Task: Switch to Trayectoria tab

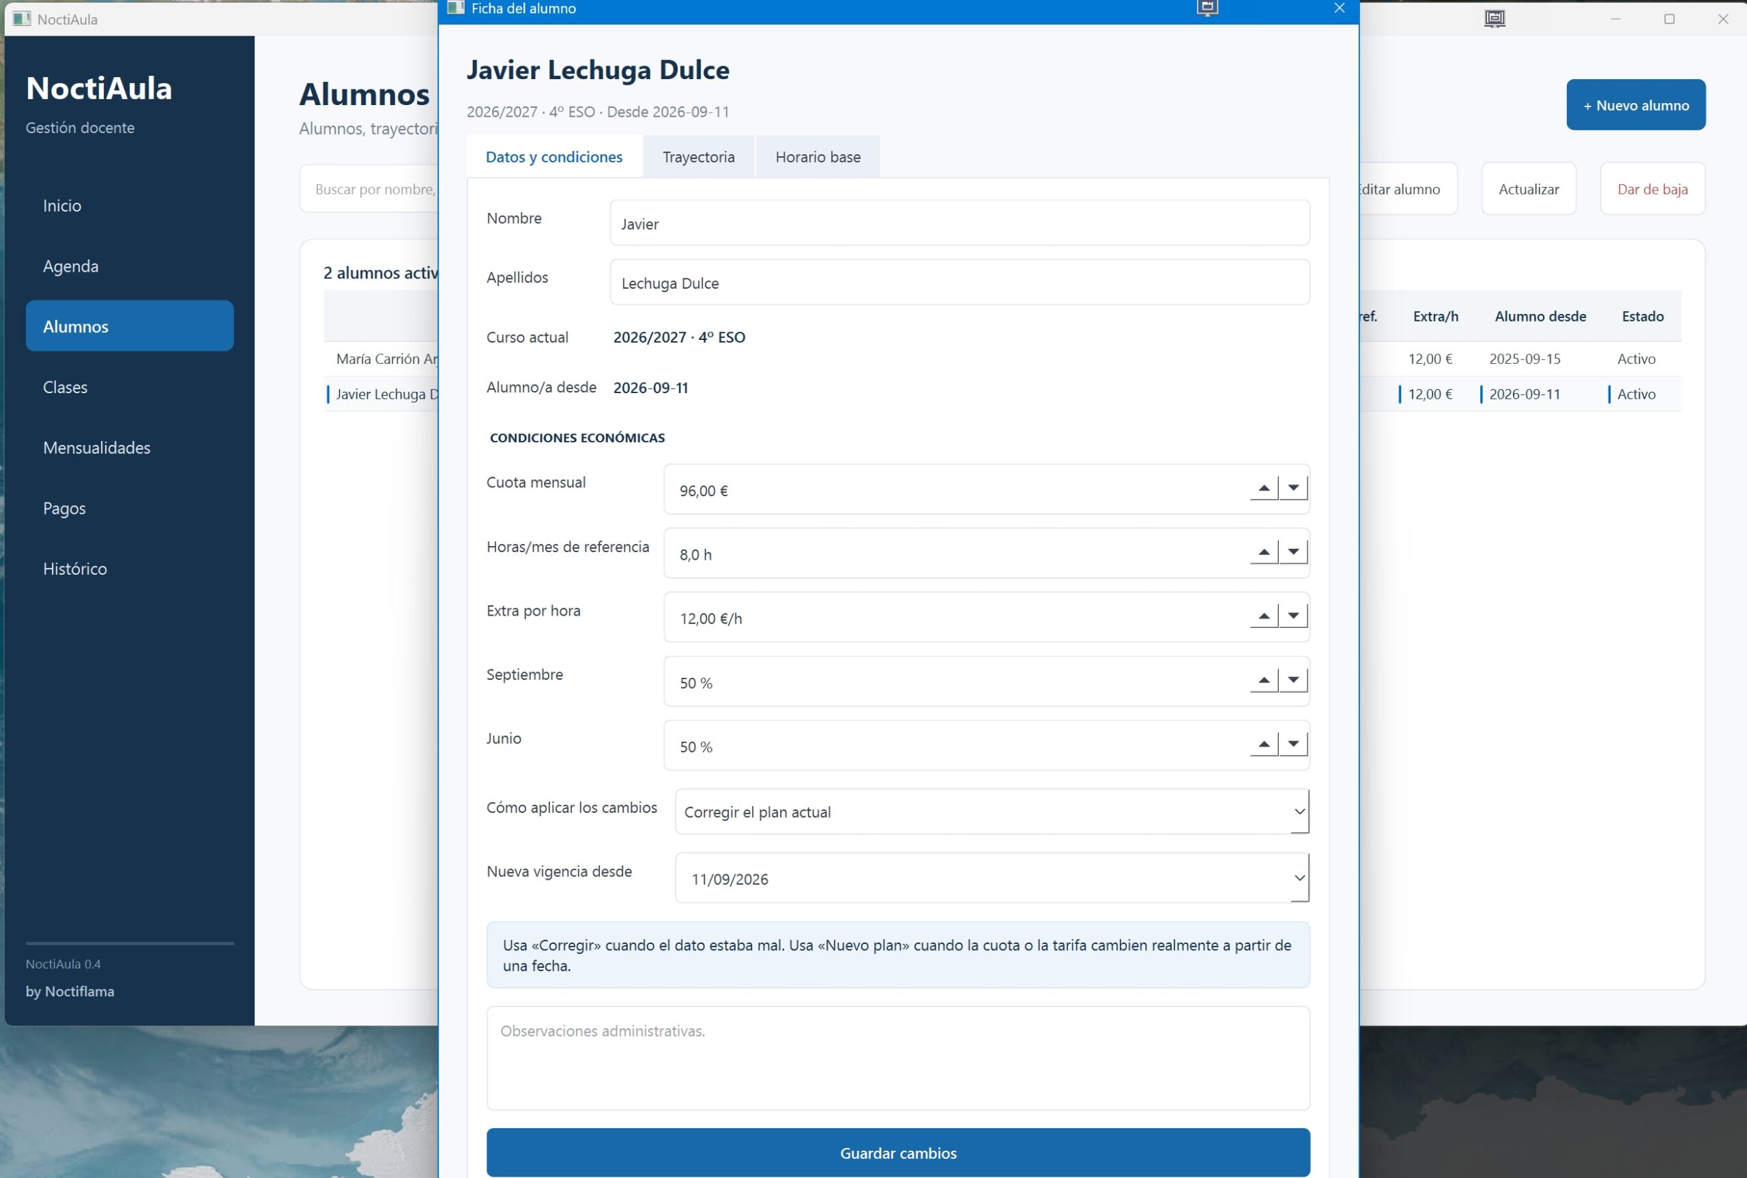Action: [x=699, y=157]
